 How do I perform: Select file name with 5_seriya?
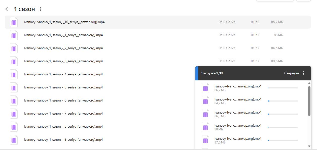click(63, 87)
